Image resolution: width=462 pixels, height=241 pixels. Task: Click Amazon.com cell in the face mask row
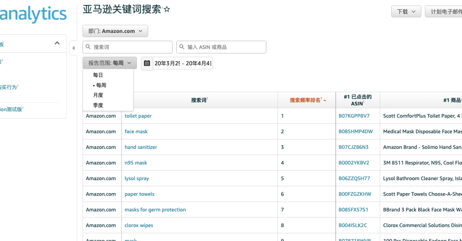point(101,131)
